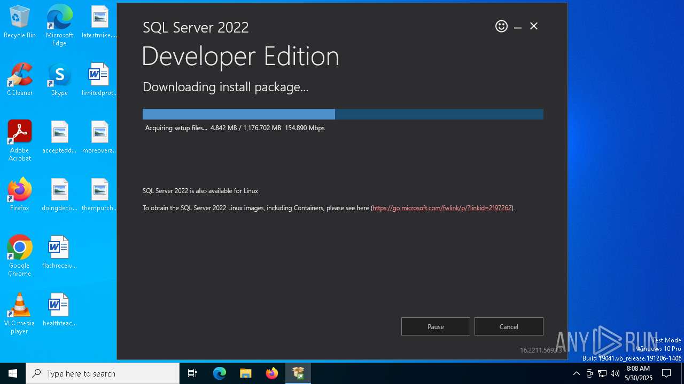
Task: Minimize the SQL Server installer window
Action: click(x=518, y=27)
